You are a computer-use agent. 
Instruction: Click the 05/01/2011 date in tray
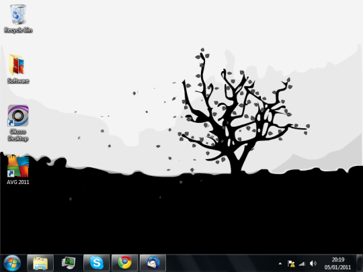click(x=337, y=267)
